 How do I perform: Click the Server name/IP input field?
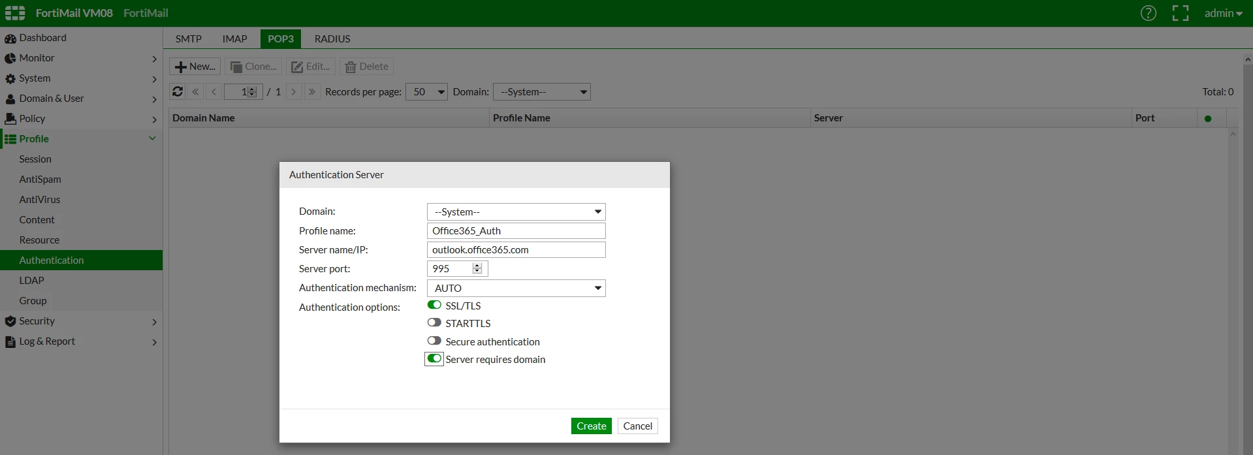click(516, 250)
